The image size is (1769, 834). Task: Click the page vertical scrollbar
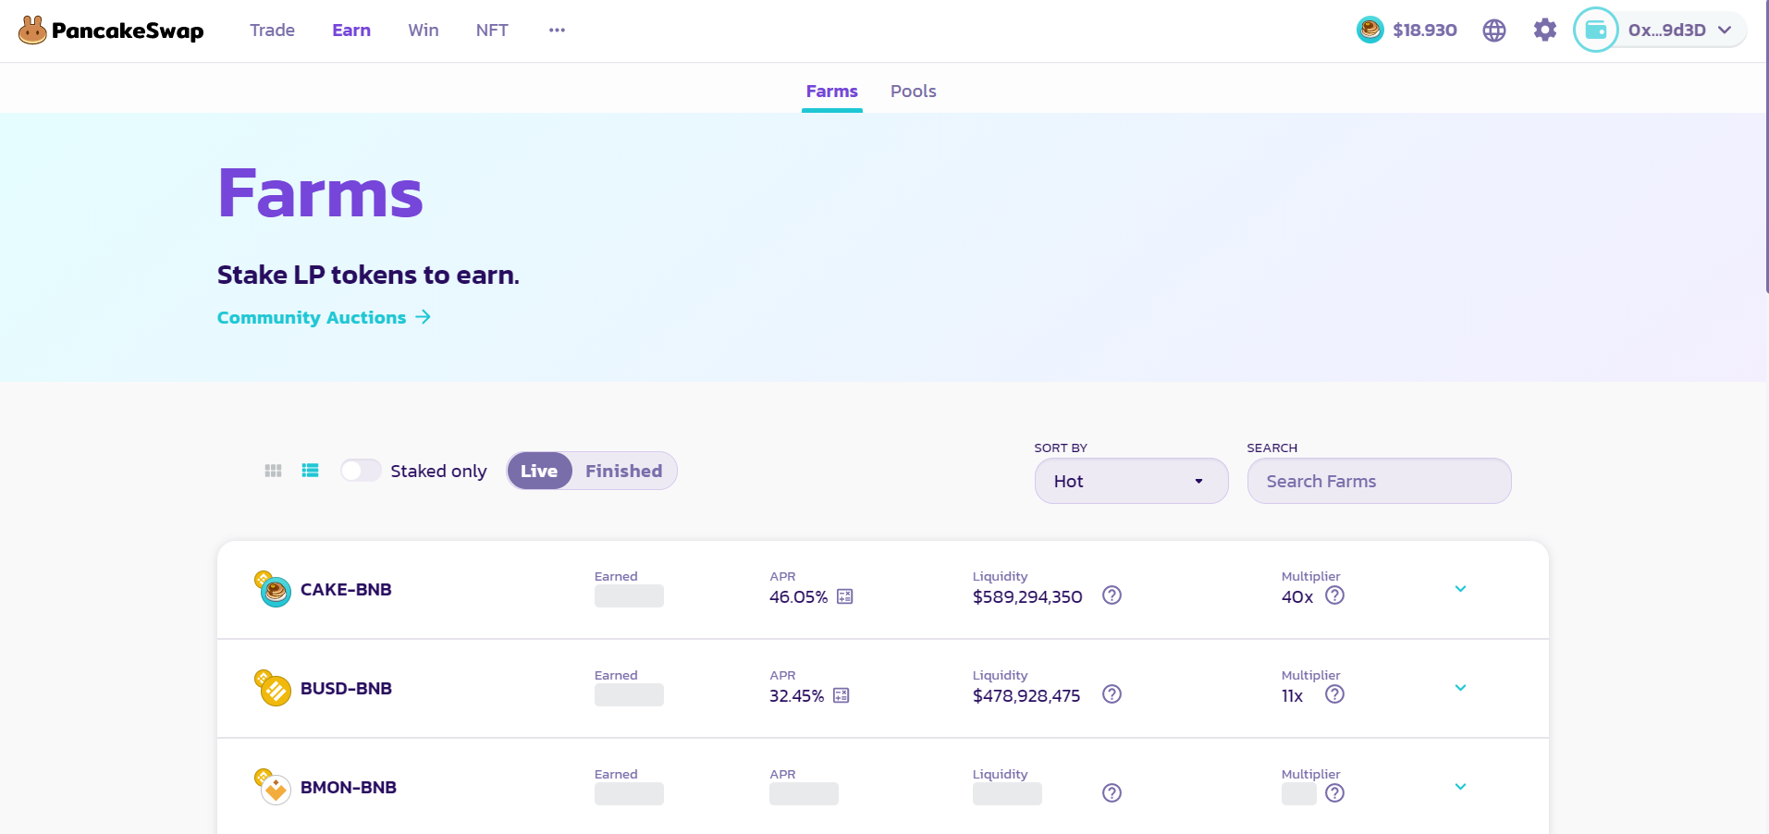[1766, 148]
